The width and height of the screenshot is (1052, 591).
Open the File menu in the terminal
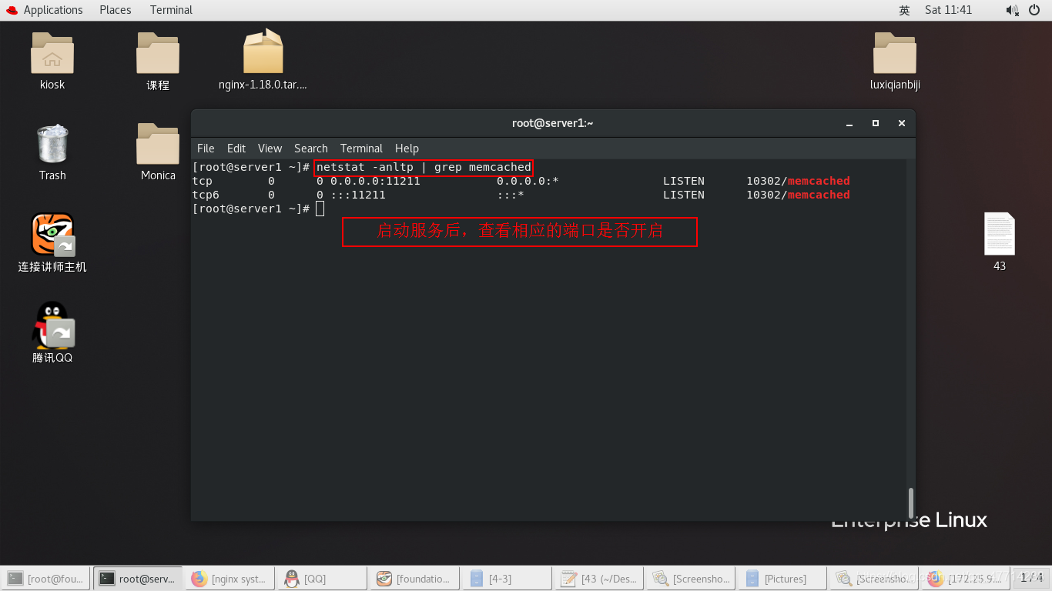(x=206, y=149)
